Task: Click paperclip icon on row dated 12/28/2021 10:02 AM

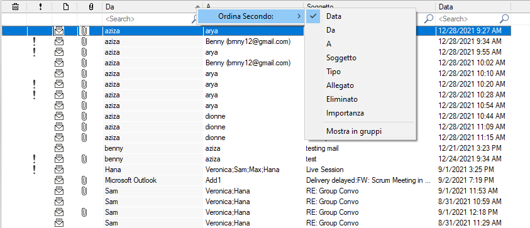Action: (84, 63)
